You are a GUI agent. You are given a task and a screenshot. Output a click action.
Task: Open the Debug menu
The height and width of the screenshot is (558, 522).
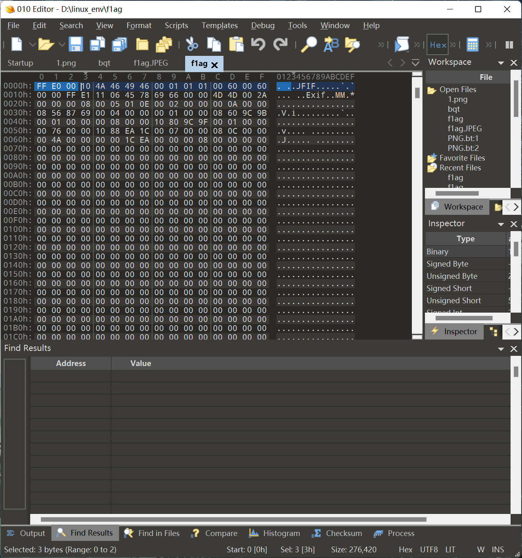263,25
